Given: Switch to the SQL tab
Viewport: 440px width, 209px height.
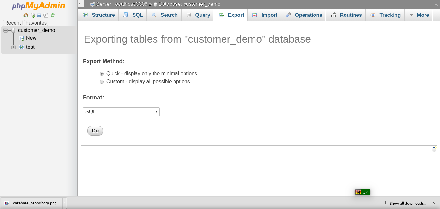Looking at the screenshot, I should pyautogui.click(x=133, y=15).
